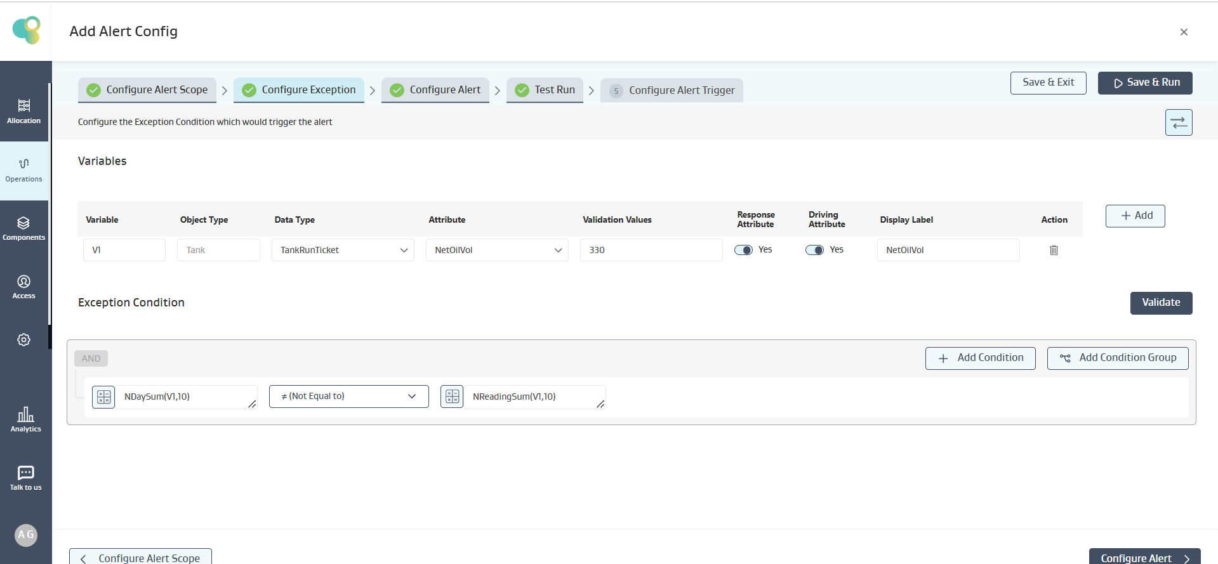Switch to the Test Run step
Image resolution: width=1218 pixels, height=564 pixels.
coord(545,90)
